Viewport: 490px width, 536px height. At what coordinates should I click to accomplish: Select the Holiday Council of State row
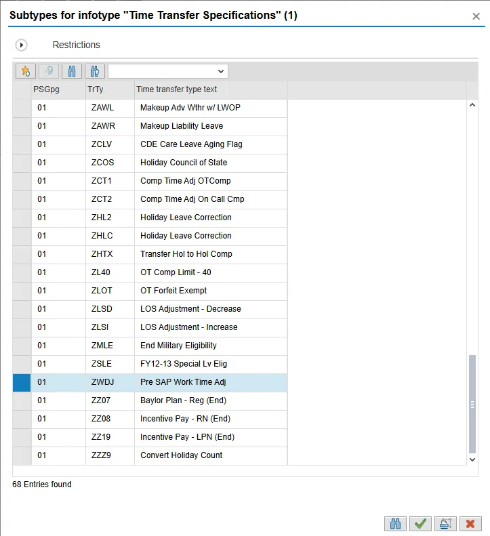click(184, 163)
